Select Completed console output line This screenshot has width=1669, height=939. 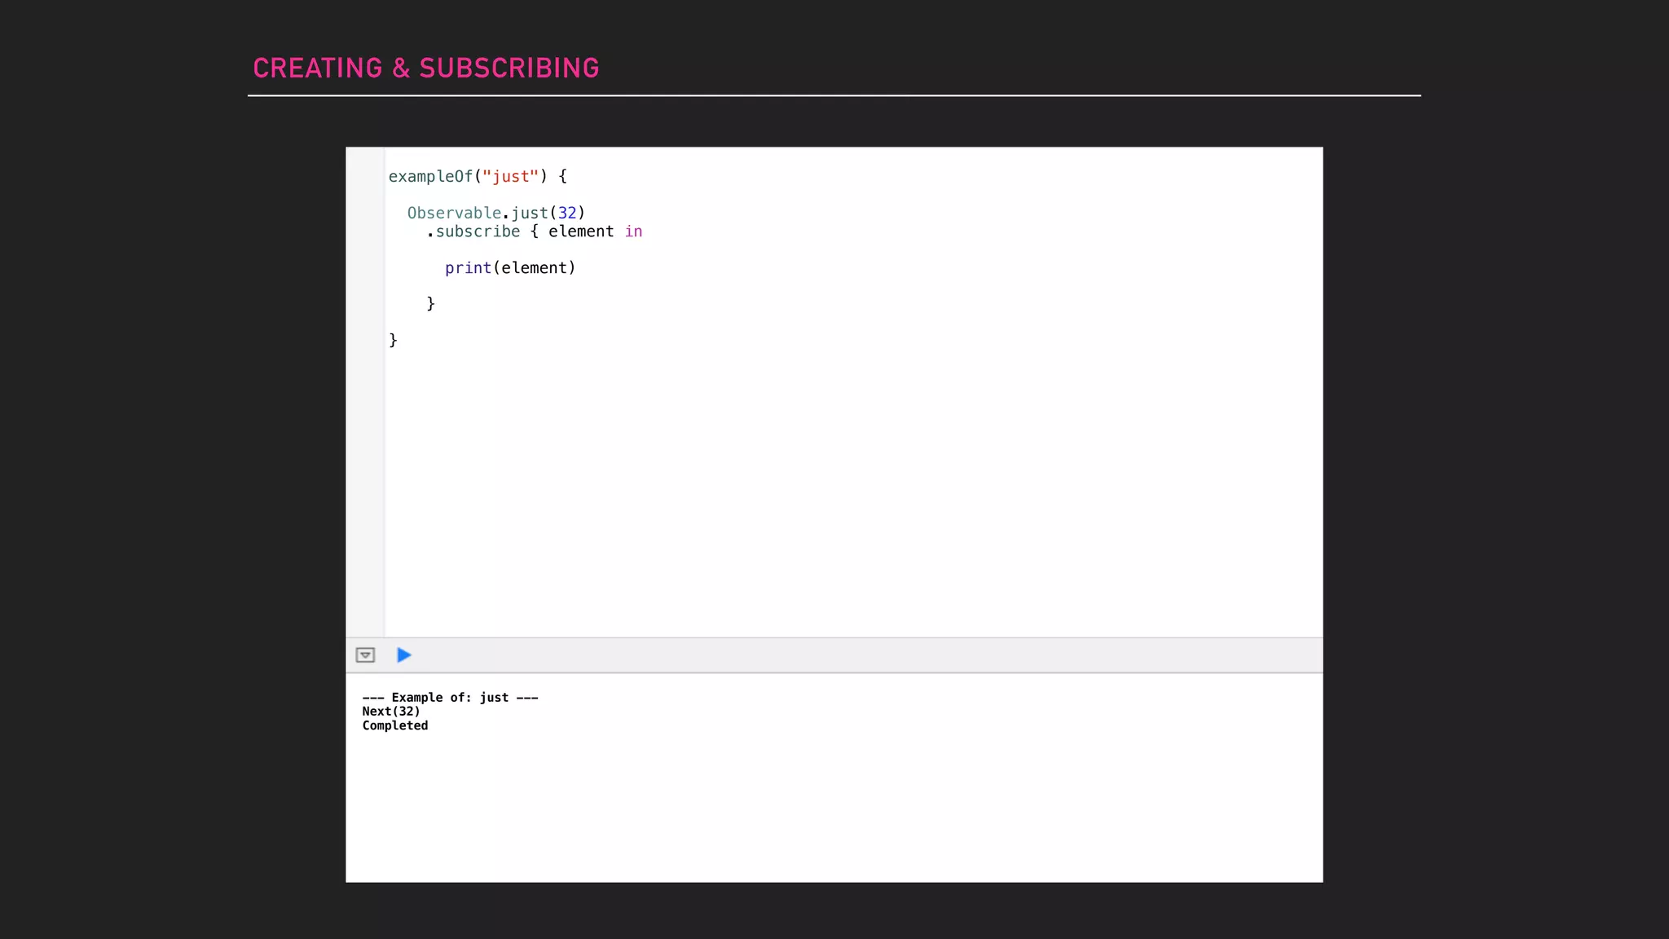point(395,726)
